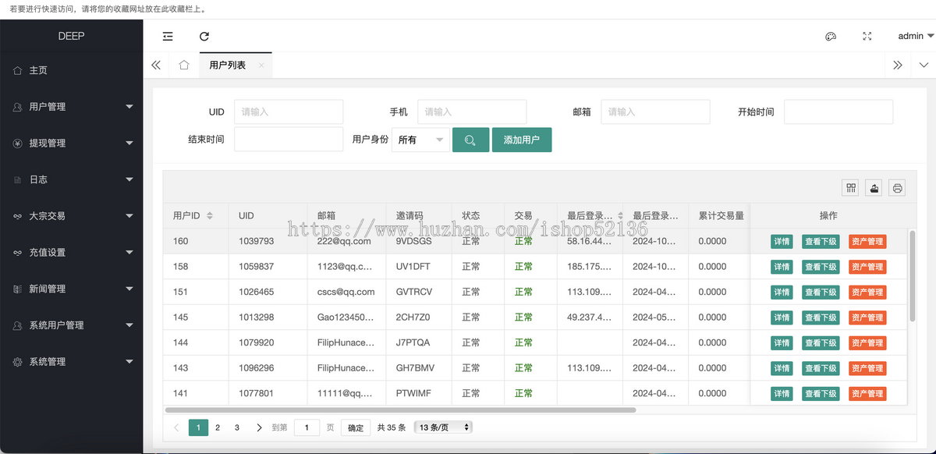Collapse the sidebar menu icon
The width and height of the screenshot is (936, 454).
pos(168,36)
